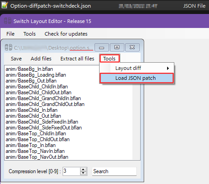Viewport: 209px width, 184px height.
Task: Select Check for updates menu
Action: (66, 34)
